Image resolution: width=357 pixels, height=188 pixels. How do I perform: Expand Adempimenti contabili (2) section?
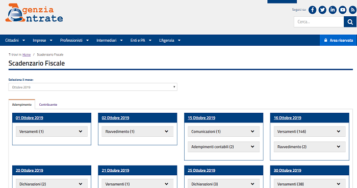pyautogui.click(x=223, y=147)
